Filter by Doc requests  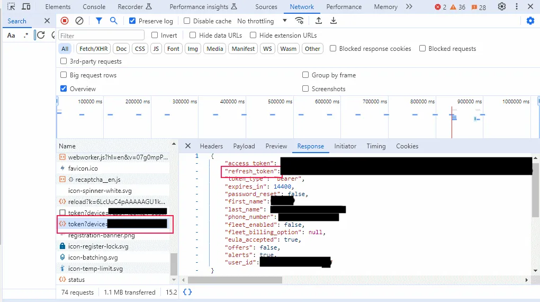[x=121, y=49]
